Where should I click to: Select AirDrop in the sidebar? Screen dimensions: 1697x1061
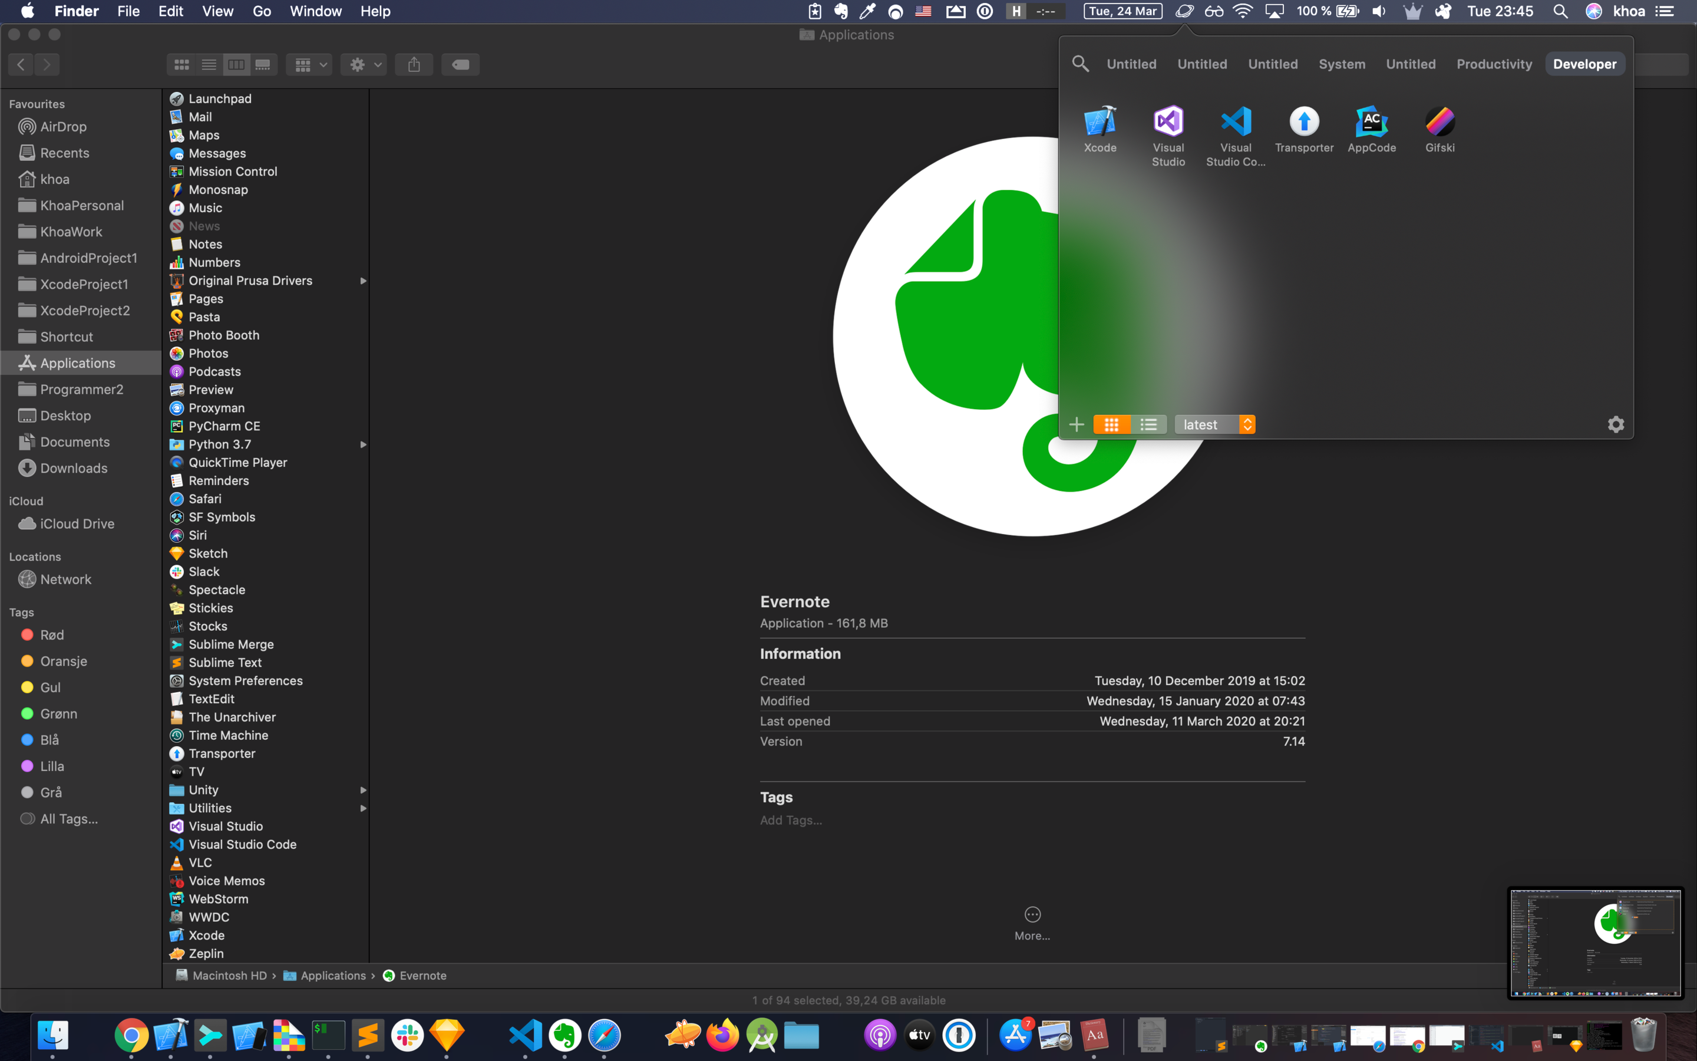[81, 126]
